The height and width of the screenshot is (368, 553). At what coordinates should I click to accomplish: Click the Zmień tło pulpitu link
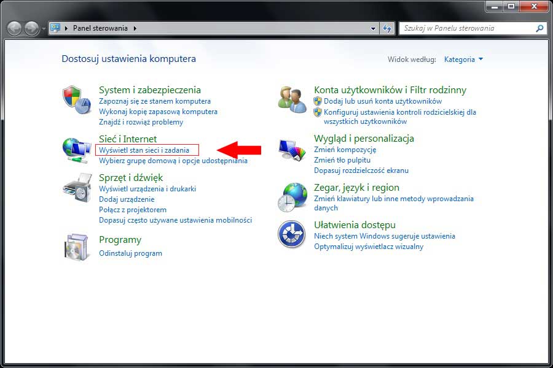click(x=342, y=160)
